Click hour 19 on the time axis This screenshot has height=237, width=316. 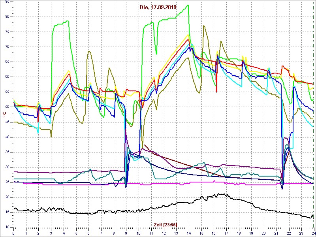pos(251,233)
